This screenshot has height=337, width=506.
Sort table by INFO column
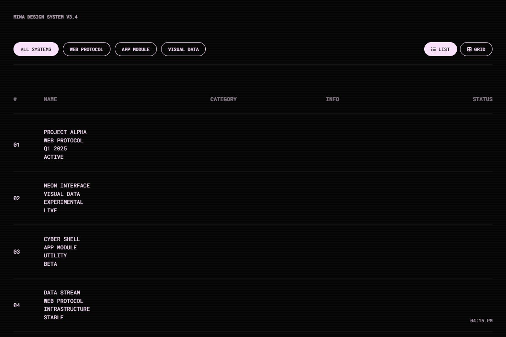tap(333, 99)
